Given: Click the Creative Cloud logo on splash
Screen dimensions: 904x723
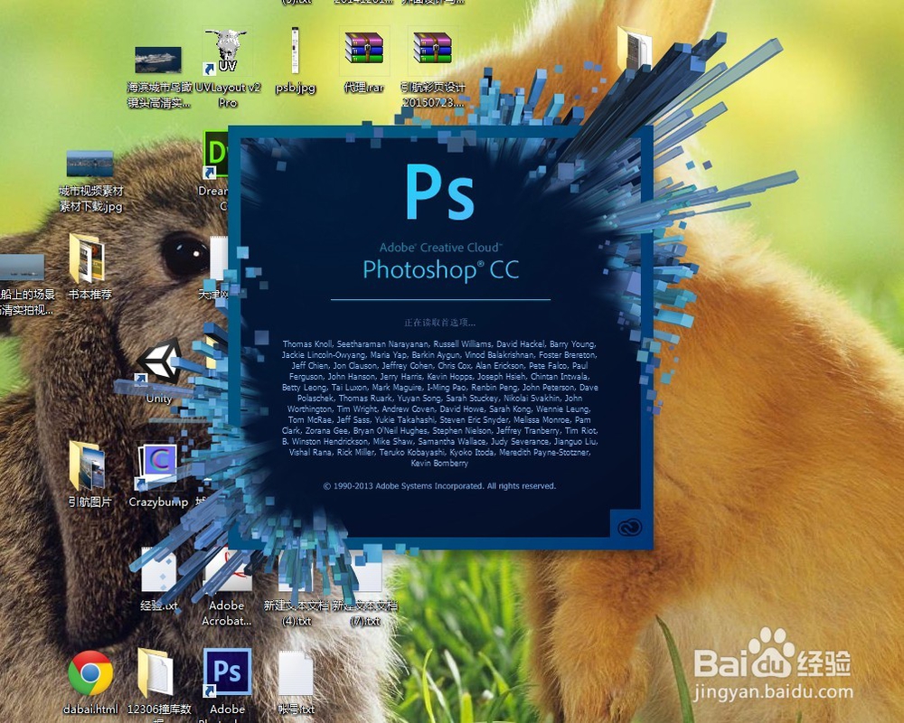Looking at the screenshot, I should pos(629,528).
